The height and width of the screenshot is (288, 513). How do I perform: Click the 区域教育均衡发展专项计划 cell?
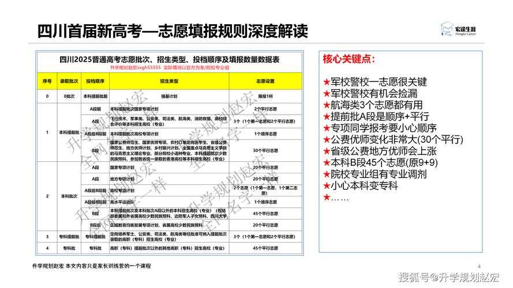[x=169, y=225]
